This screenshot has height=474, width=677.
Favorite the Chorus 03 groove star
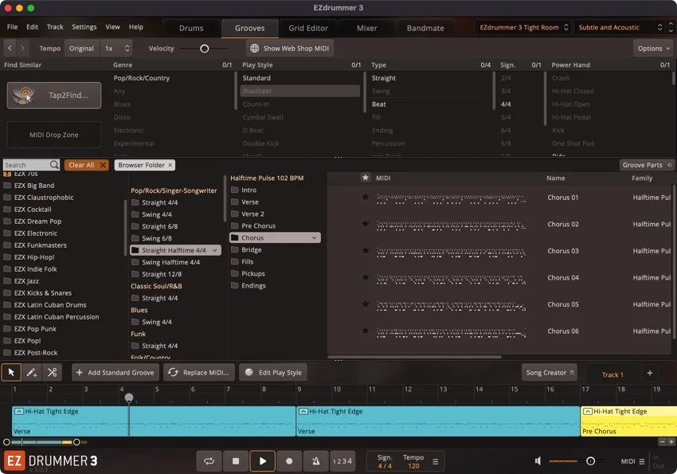(366, 251)
